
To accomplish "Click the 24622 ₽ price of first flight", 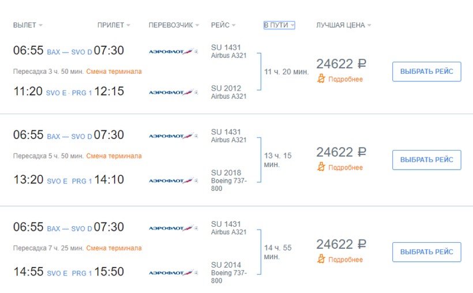I will coord(341,63).
